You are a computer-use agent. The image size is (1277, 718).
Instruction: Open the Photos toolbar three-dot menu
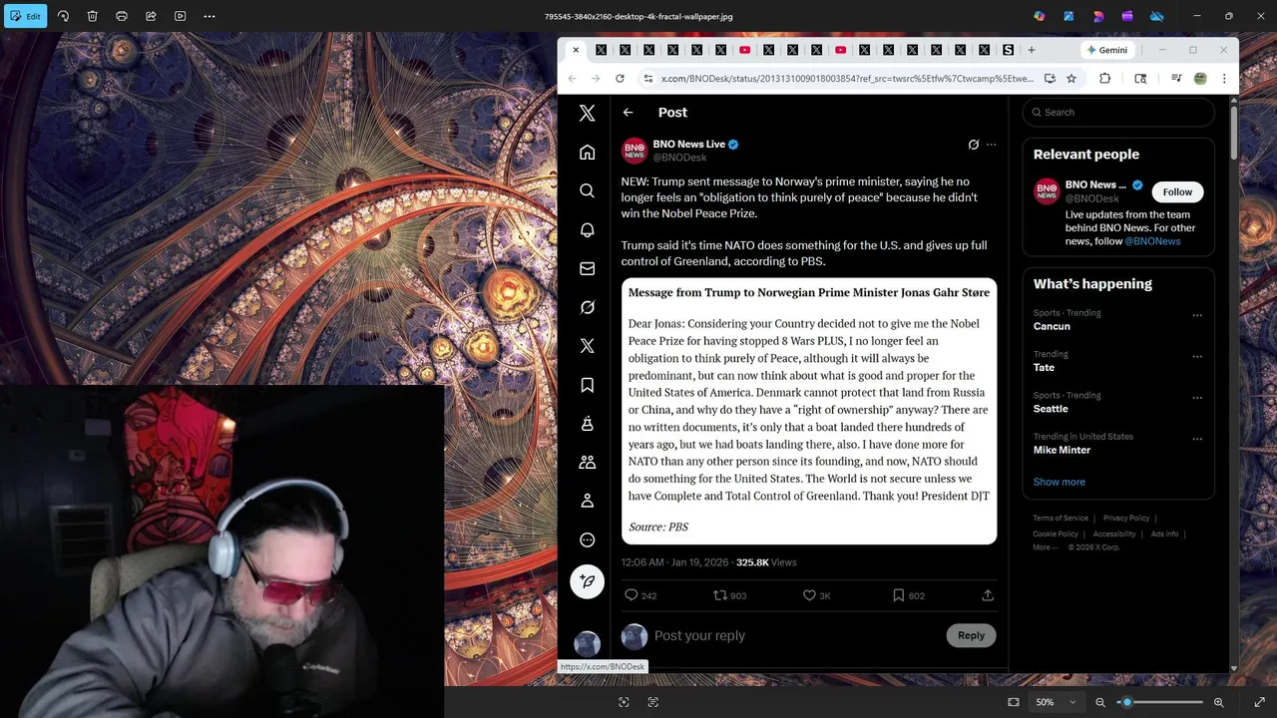pos(210,16)
